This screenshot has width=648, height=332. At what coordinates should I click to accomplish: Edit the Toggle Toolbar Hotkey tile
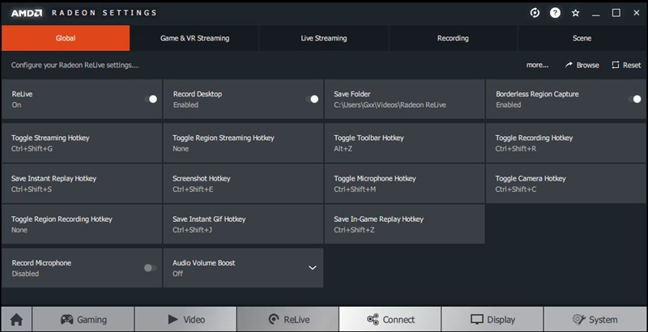click(x=404, y=143)
